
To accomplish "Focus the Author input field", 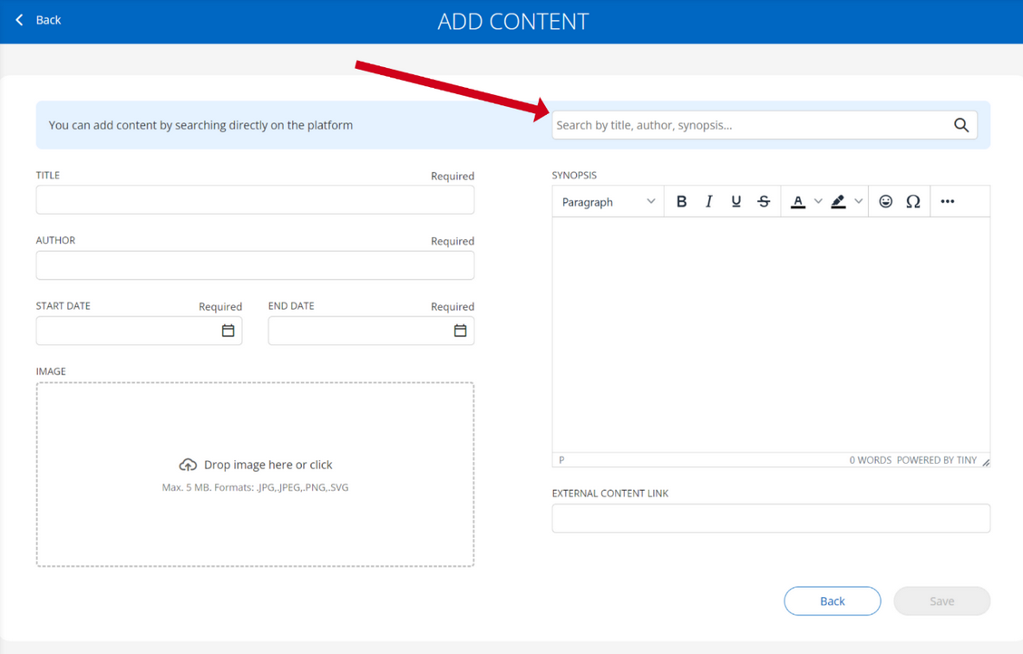I will click(255, 265).
